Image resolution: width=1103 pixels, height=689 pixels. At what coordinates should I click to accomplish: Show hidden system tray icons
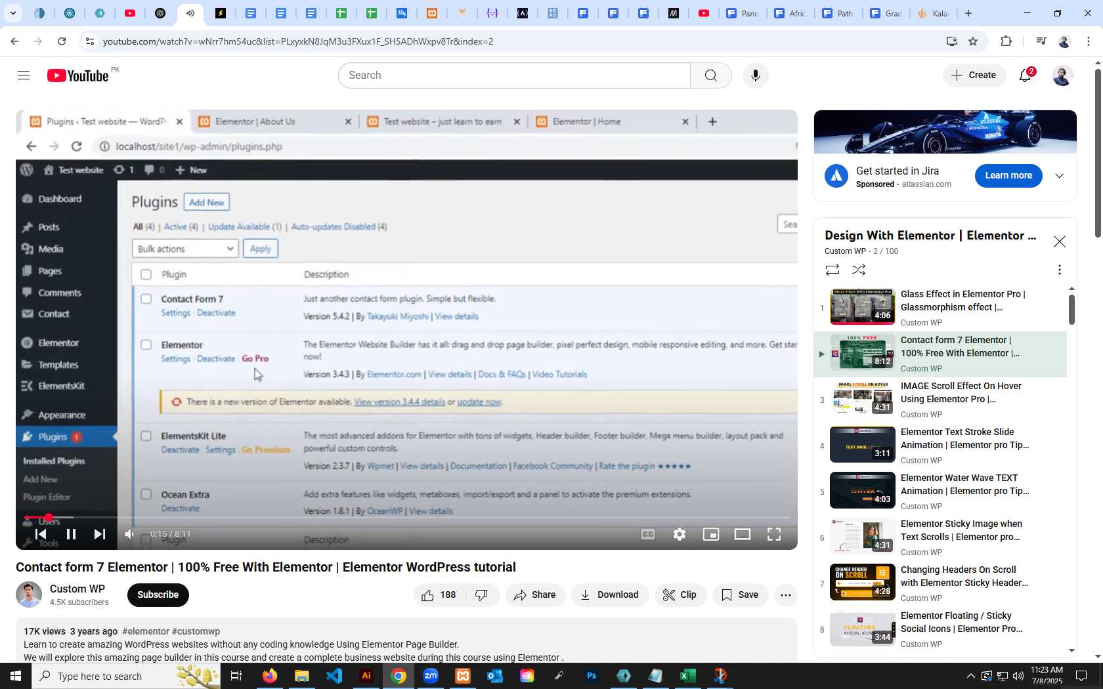click(x=970, y=676)
